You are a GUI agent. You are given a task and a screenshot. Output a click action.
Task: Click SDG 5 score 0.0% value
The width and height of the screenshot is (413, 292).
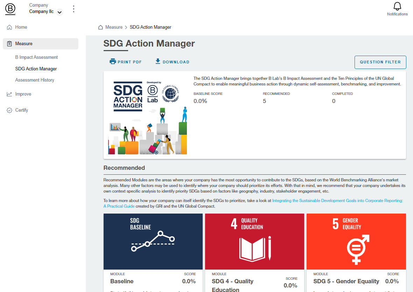point(392,281)
